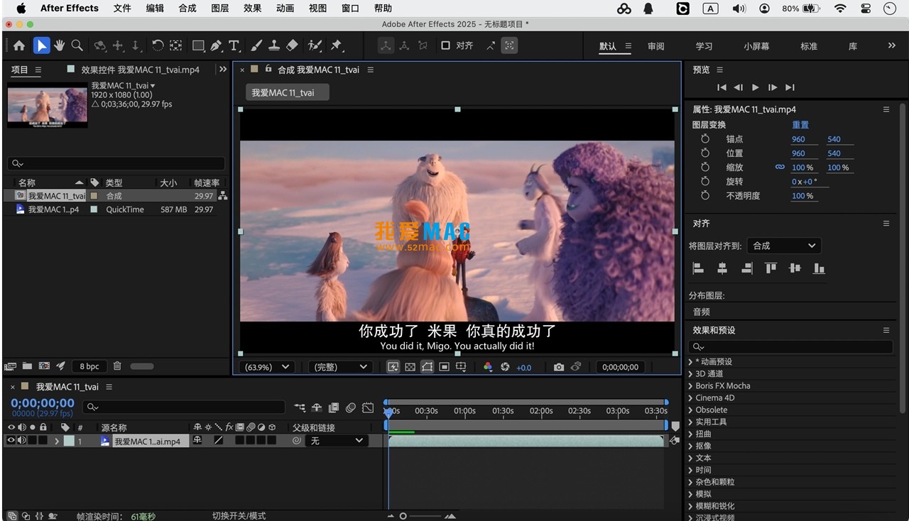
Task: Open the 图层 menu
Action: 220,9
